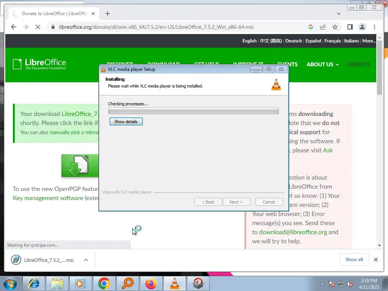Open the Chrome profile avatar menu

pyautogui.click(x=362, y=27)
